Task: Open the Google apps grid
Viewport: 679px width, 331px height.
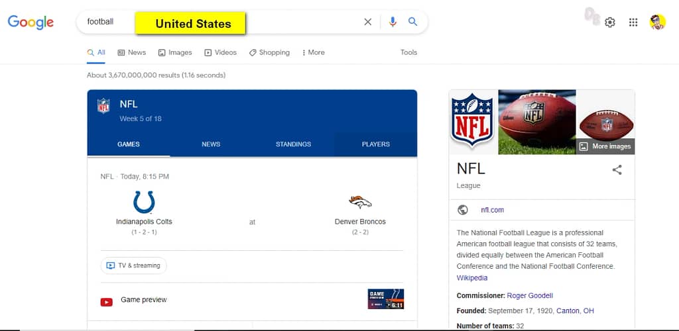Action: click(x=633, y=23)
